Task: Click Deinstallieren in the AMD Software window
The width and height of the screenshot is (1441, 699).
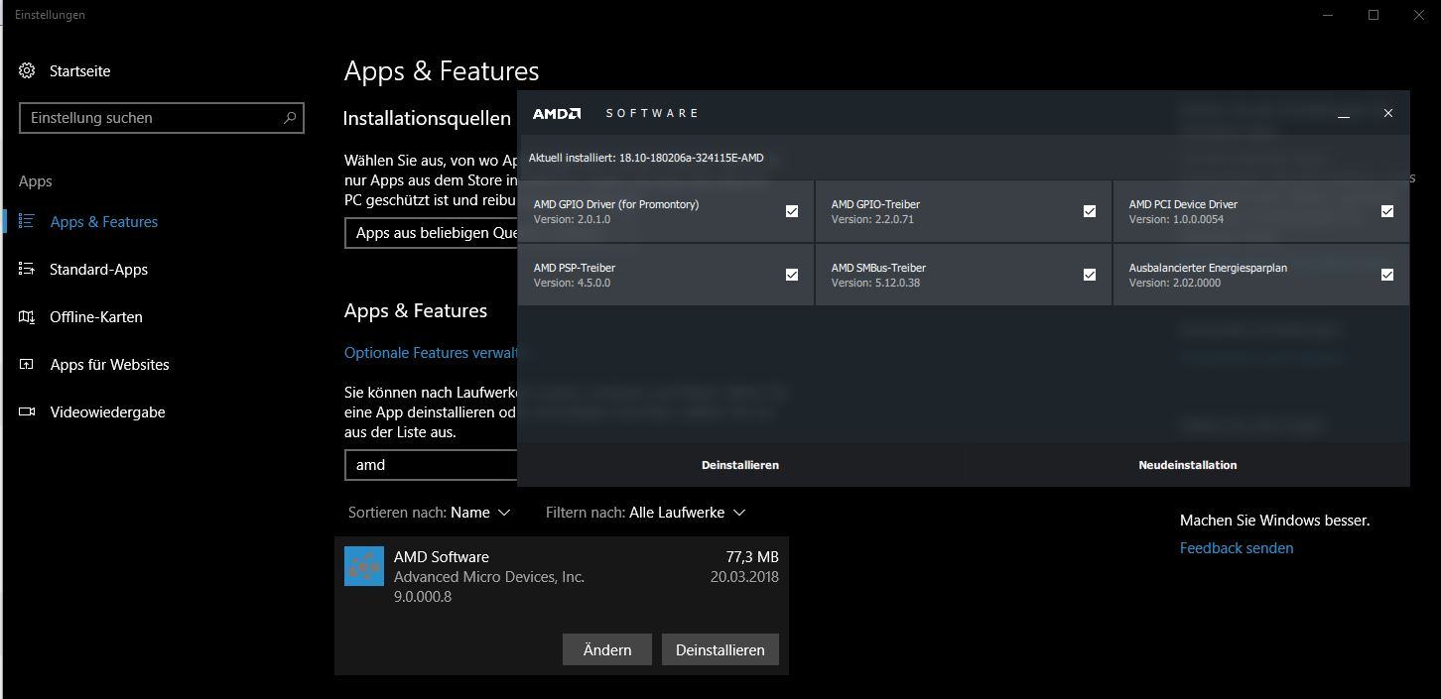Action: pos(740,465)
